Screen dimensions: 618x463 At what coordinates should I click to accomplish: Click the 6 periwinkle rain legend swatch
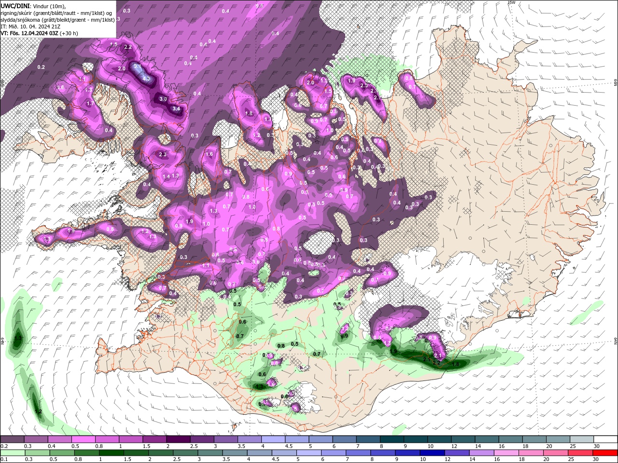pos(333,453)
